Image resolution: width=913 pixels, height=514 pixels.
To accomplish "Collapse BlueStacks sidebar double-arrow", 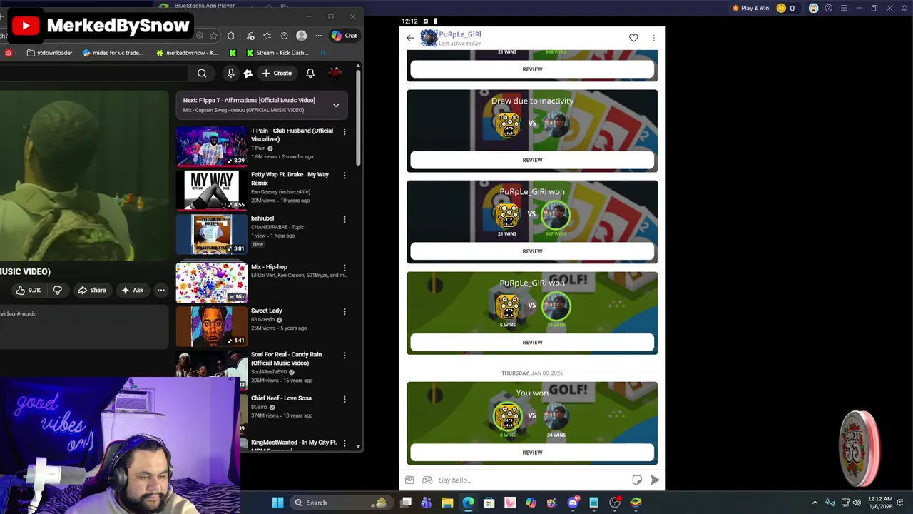I will [904, 8].
